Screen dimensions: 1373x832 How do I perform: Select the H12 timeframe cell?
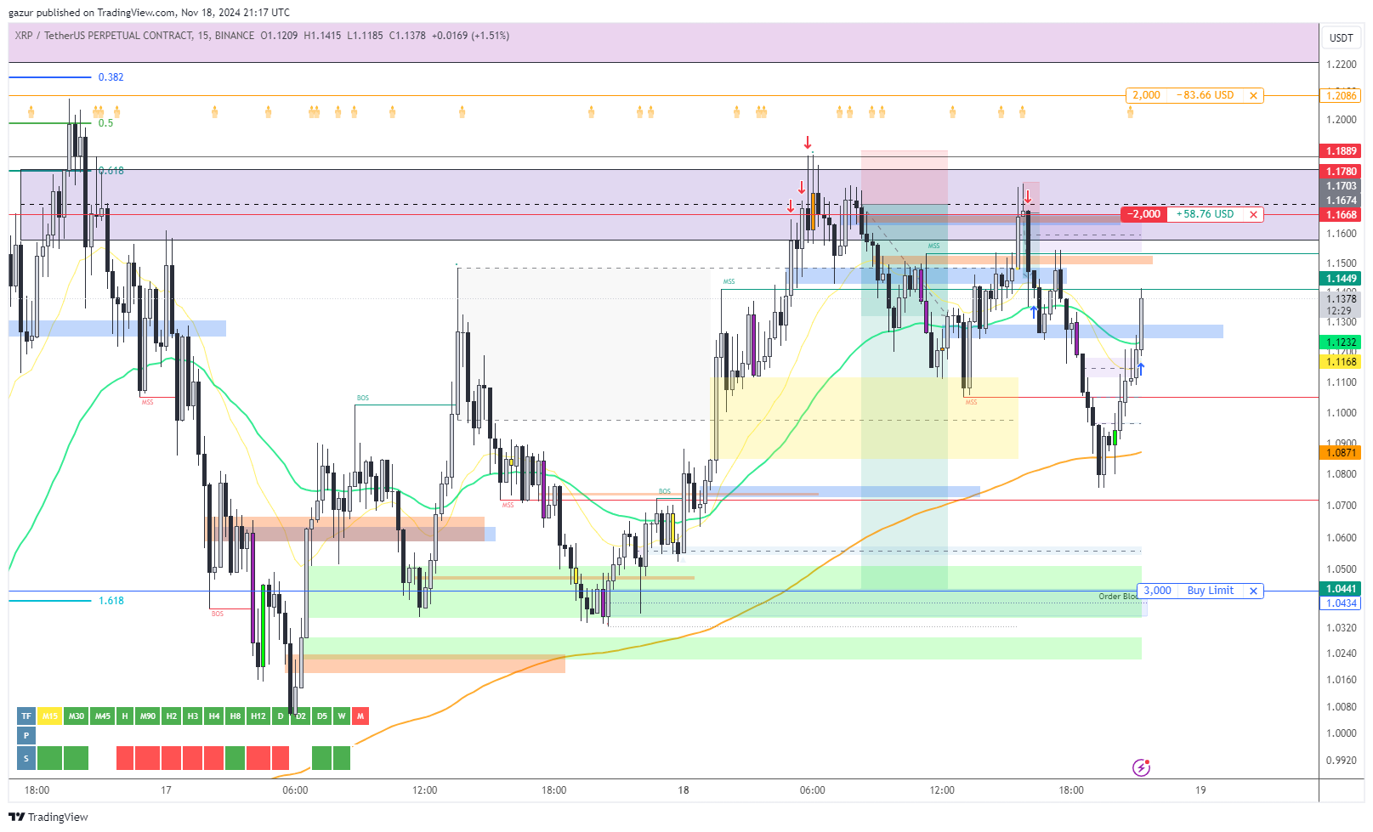click(x=258, y=716)
